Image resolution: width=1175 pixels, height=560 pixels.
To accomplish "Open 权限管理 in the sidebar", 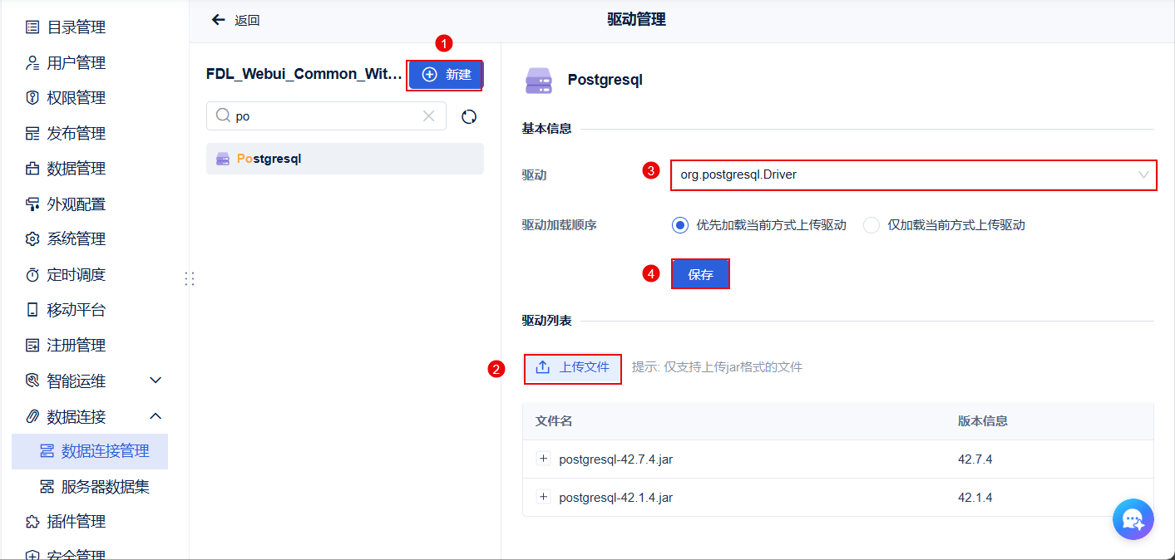I will point(76,98).
